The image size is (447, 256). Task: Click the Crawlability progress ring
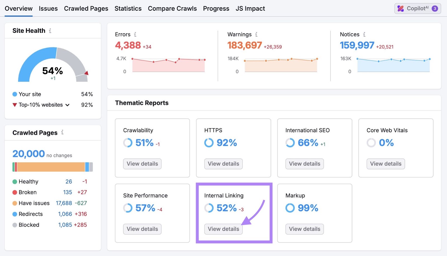(127, 143)
